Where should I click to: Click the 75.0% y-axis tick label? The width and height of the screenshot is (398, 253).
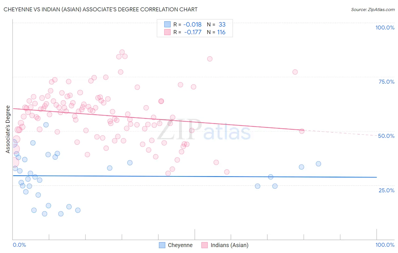[386, 82]
